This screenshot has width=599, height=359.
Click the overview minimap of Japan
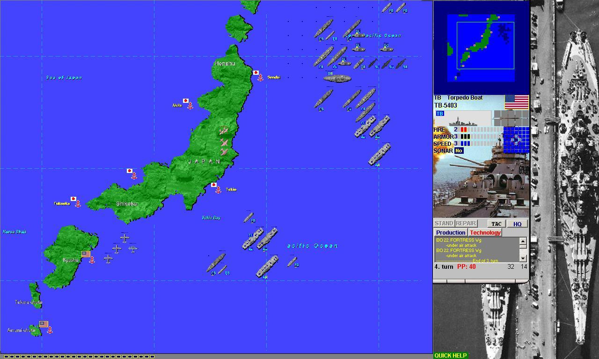[481, 48]
